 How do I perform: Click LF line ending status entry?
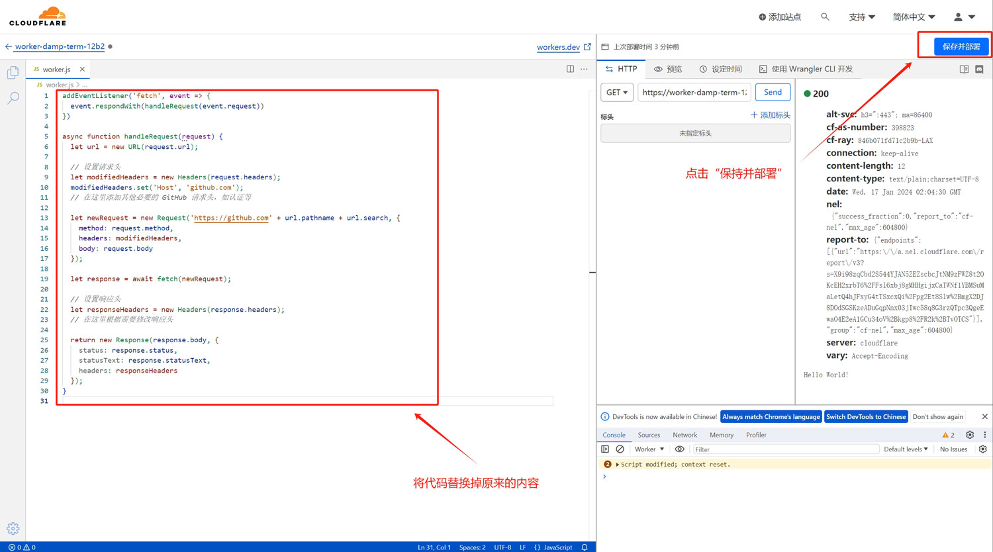coord(523,547)
